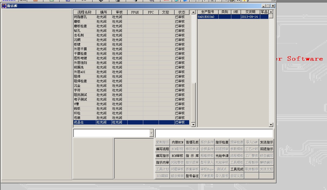Click the up arrow of the 生产型号 table scrollbar
Screen dimensions: 327x190
(271, 12)
